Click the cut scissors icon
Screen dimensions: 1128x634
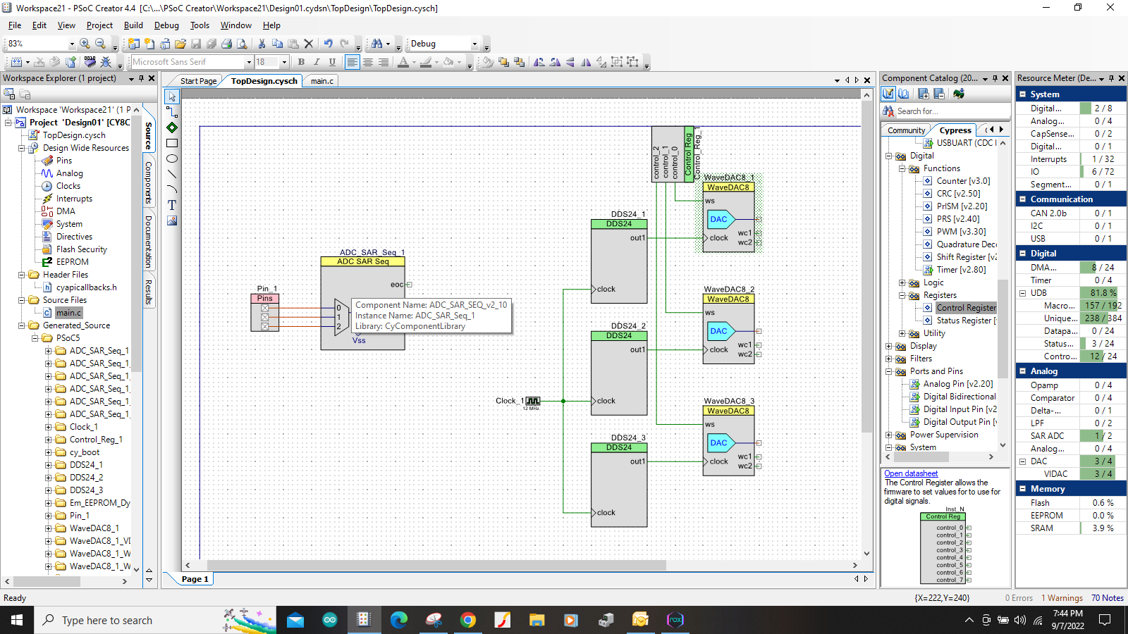[262, 44]
